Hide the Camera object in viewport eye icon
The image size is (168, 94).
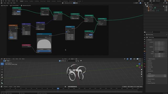tap(165, 8)
